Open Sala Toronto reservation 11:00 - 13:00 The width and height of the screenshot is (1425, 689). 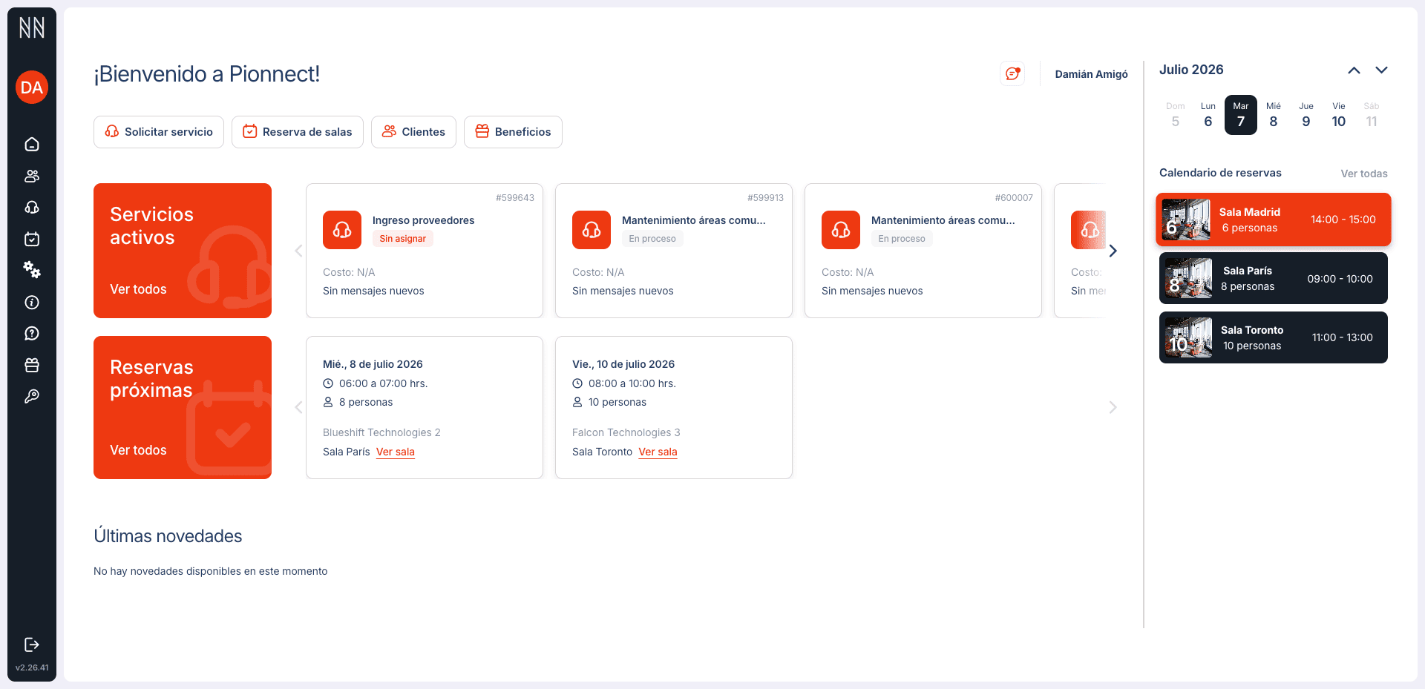pos(1274,337)
